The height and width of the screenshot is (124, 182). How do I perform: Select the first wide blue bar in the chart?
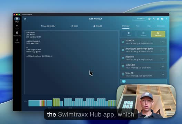click(x=34, y=103)
